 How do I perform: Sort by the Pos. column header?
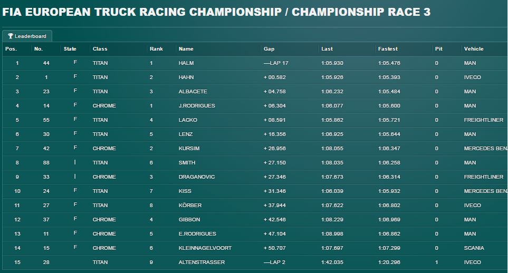click(11, 49)
